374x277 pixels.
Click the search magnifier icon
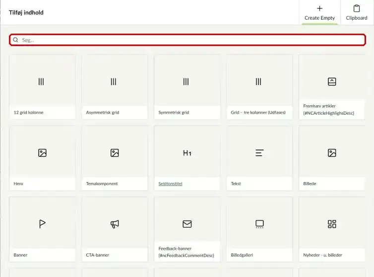15,40
